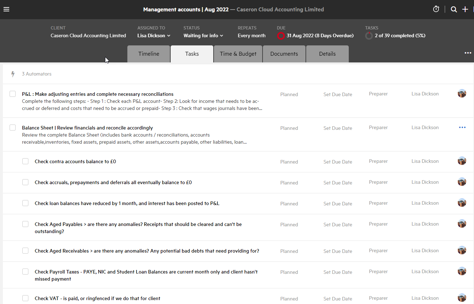Tick the Check VAT checkbox
This screenshot has width=474, height=304.
[26, 298]
